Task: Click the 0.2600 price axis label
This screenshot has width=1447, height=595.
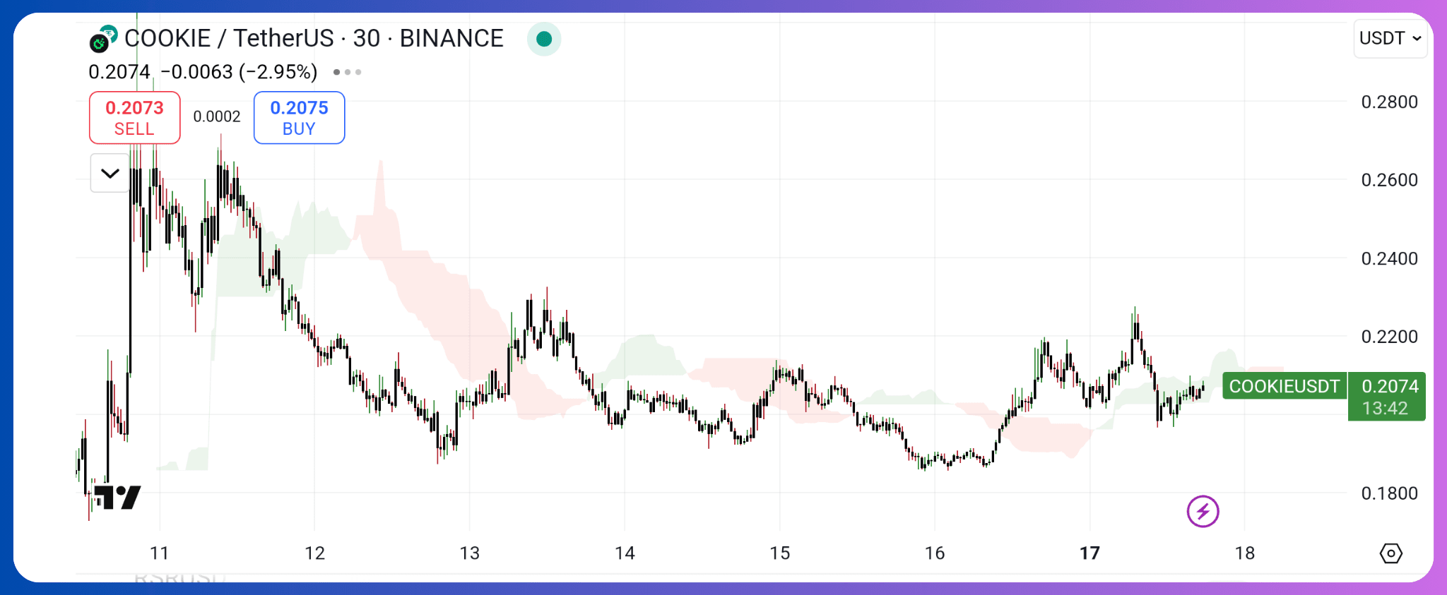Action: 1389,180
